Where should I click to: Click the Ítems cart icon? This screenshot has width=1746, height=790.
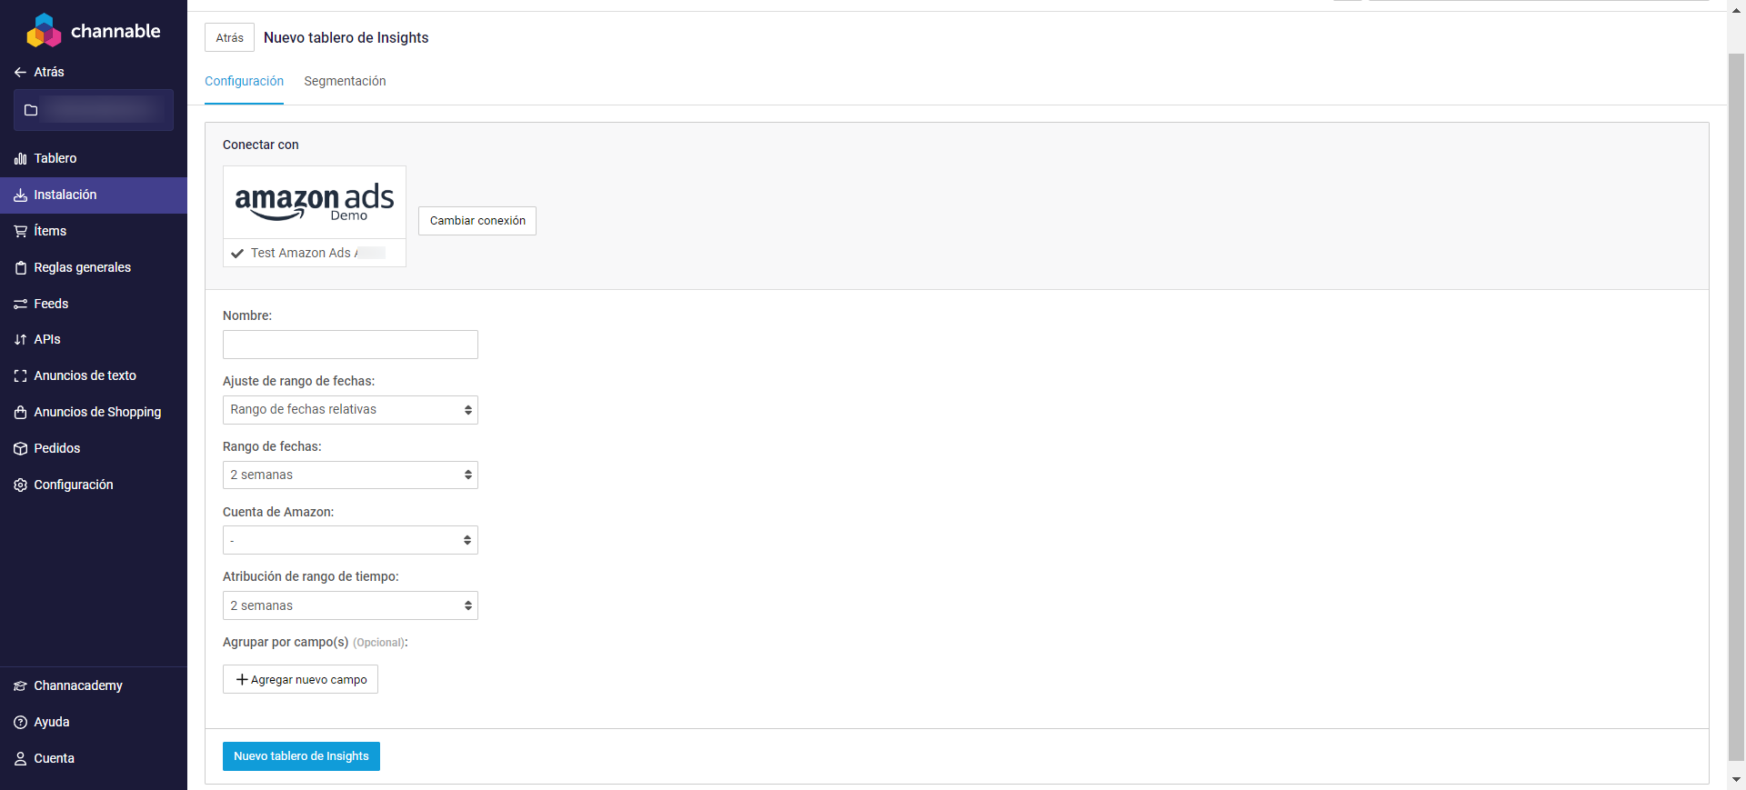click(20, 231)
